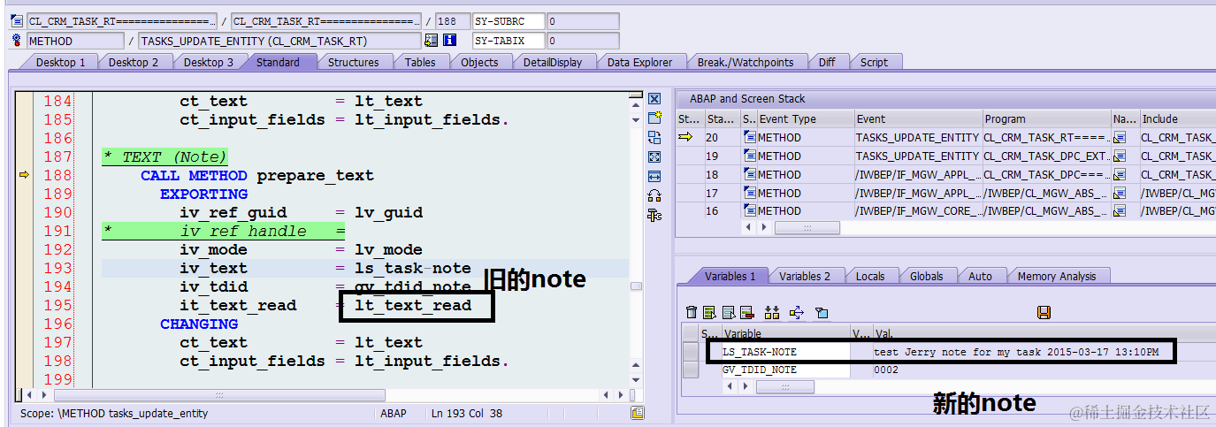This screenshot has width=1216, height=427.
Task: Switch to the Auto tab
Action: (x=980, y=276)
